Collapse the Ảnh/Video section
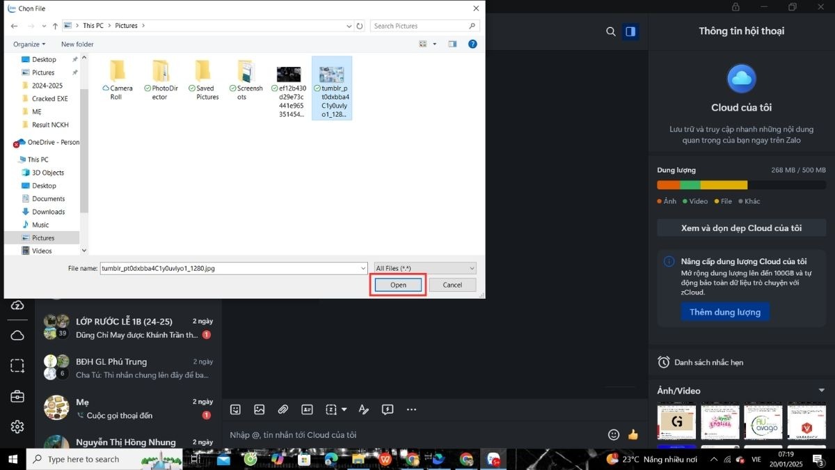 [x=822, y=391]
